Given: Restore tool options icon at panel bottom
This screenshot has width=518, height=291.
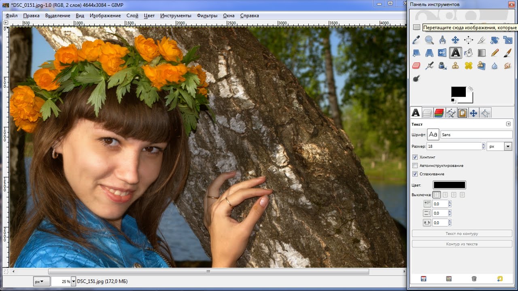Looking at the screenshot, I should [x=448, y=278].
